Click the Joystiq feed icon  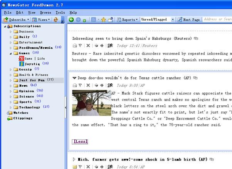tap(22, 63)
